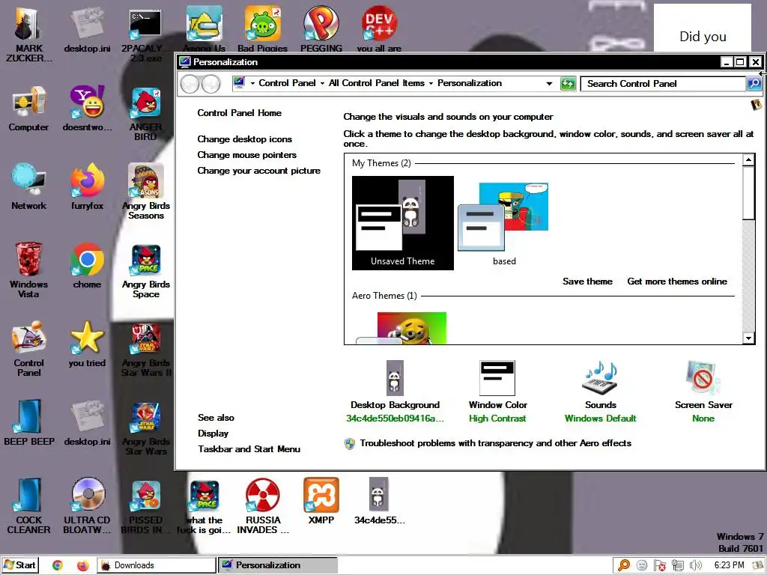Open the address bar history dropdown
This screenshot has height=575, width=767.
tap(549, 84)
